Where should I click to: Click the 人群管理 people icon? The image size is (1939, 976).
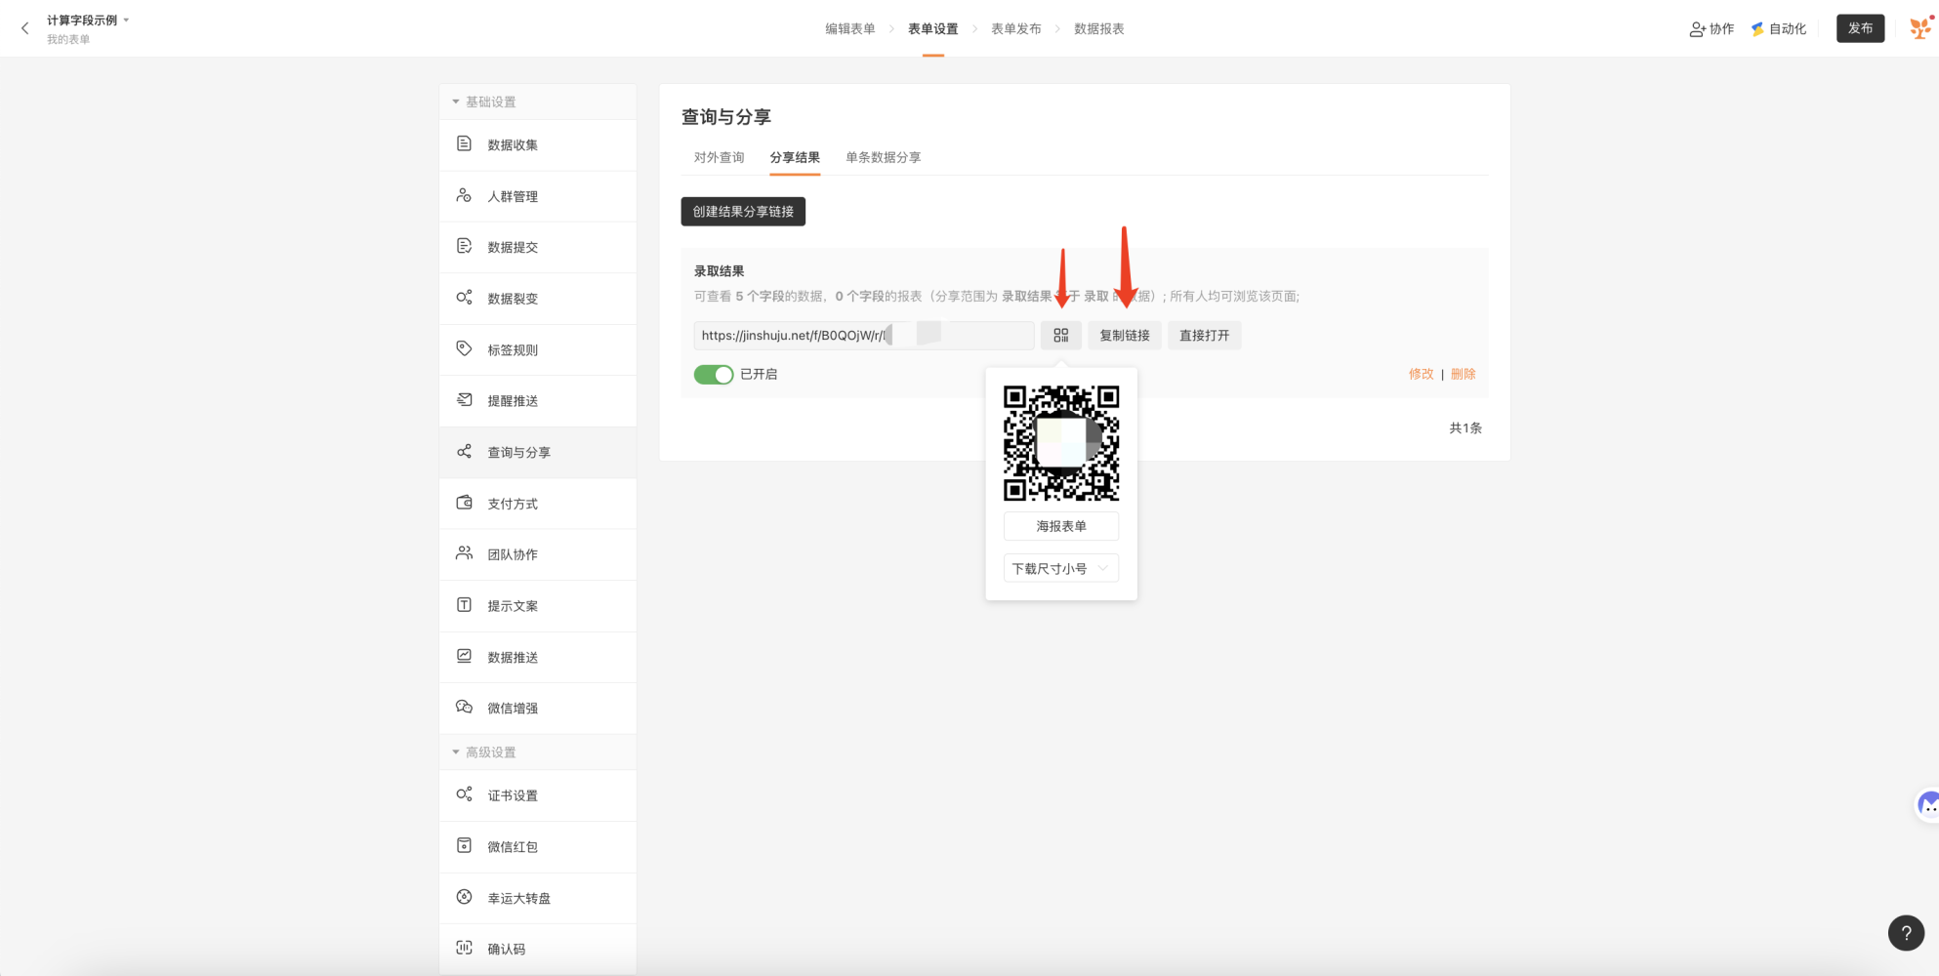tap(465, 195)
